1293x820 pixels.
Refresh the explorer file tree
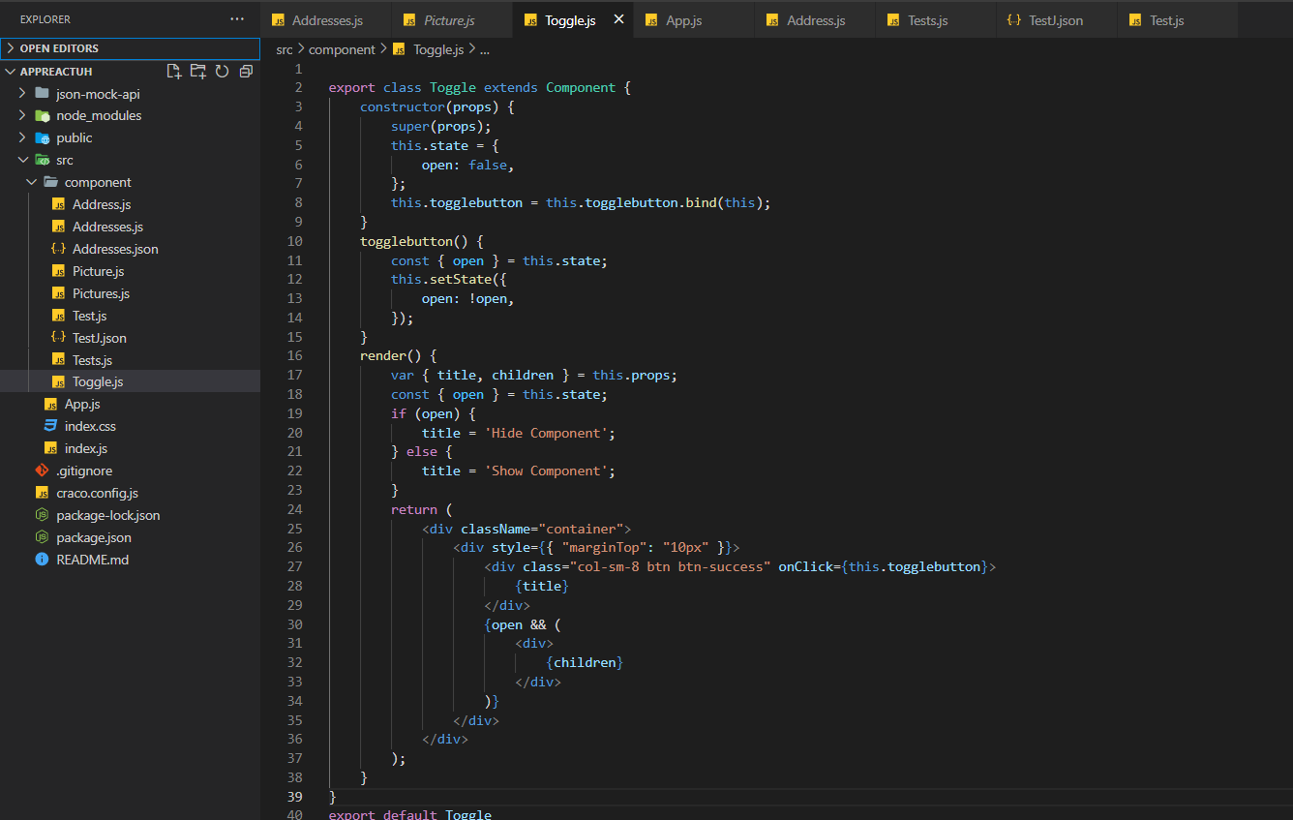pyautogui.click(x=222, y=72)
